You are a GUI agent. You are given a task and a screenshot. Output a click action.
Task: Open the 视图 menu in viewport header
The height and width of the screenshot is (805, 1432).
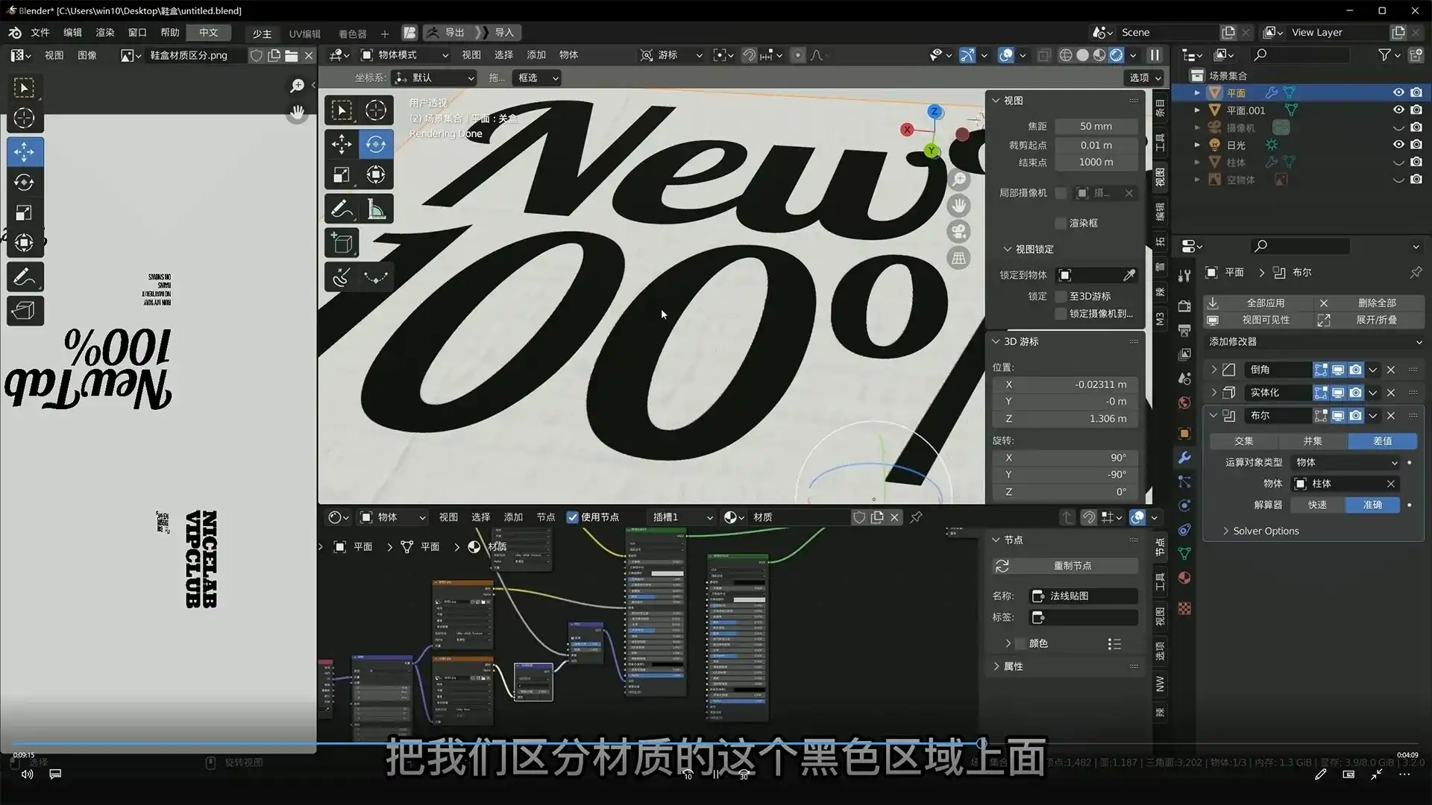tap(471, 55)
